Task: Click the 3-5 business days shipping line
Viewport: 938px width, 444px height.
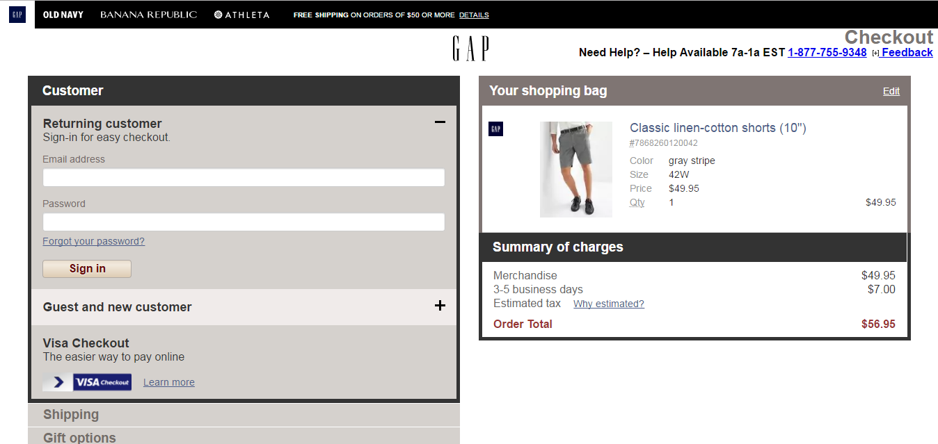Action: 538,290
